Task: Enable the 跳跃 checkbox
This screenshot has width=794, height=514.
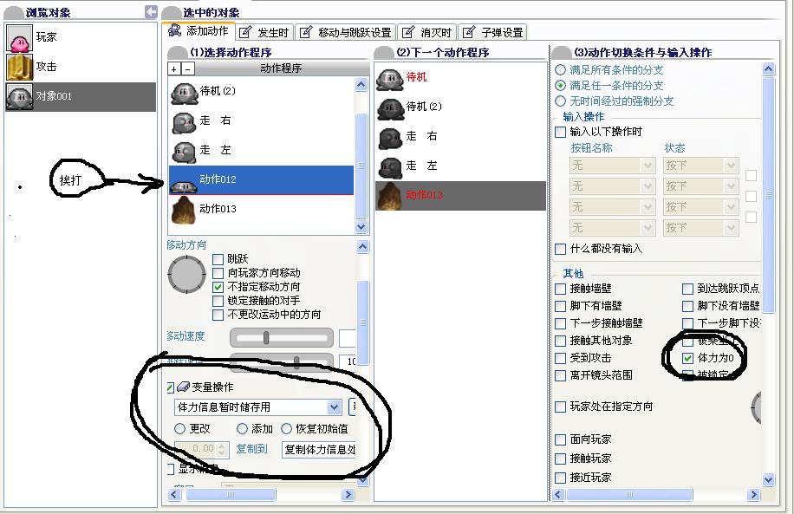Action: [x=218, y=259]
